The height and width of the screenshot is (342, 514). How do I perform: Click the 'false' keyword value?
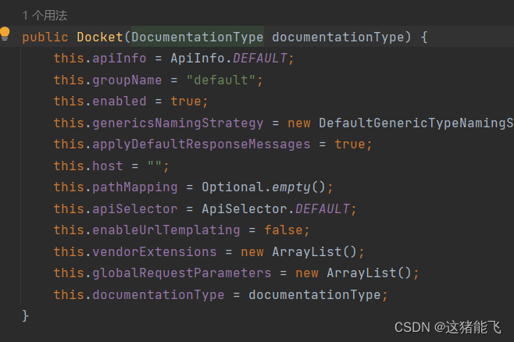284,230
